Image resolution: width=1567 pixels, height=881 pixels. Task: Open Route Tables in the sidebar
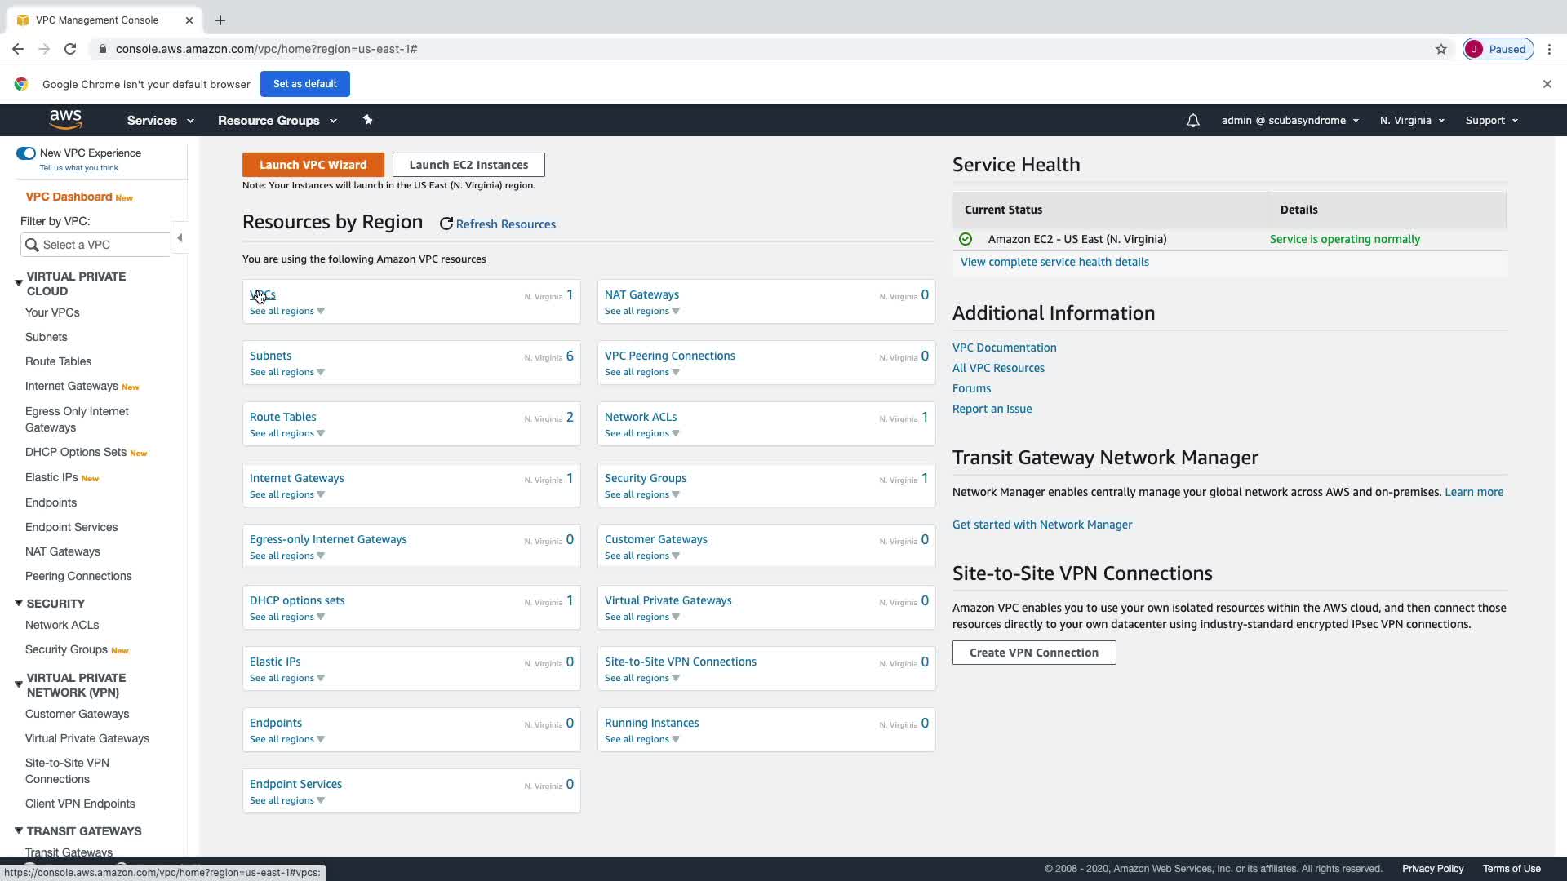(x=58, y=361)
